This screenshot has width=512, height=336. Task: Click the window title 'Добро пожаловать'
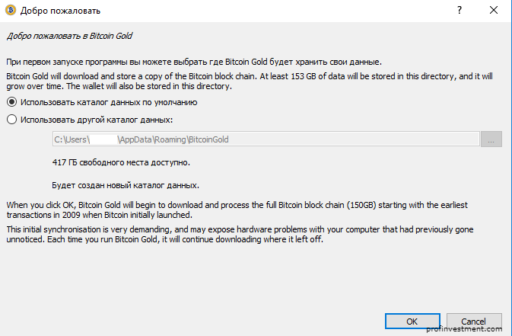[x=60, y=11]
